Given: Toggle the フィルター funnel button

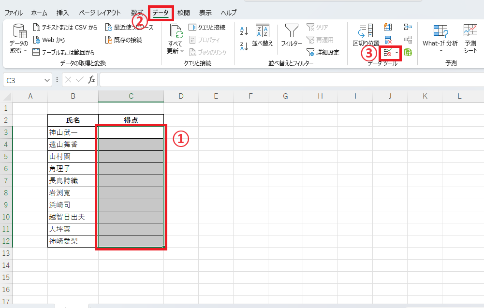Looking at the screenshot, I should [292, 35].
